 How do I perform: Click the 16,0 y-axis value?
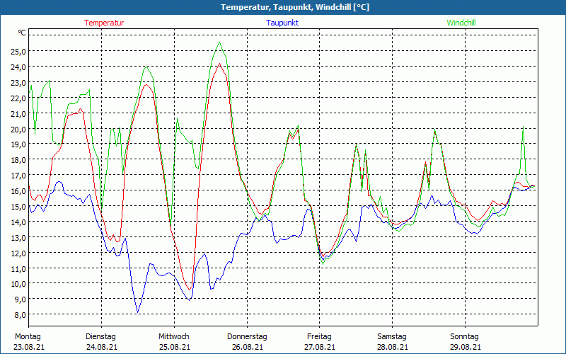coord(18,190)
